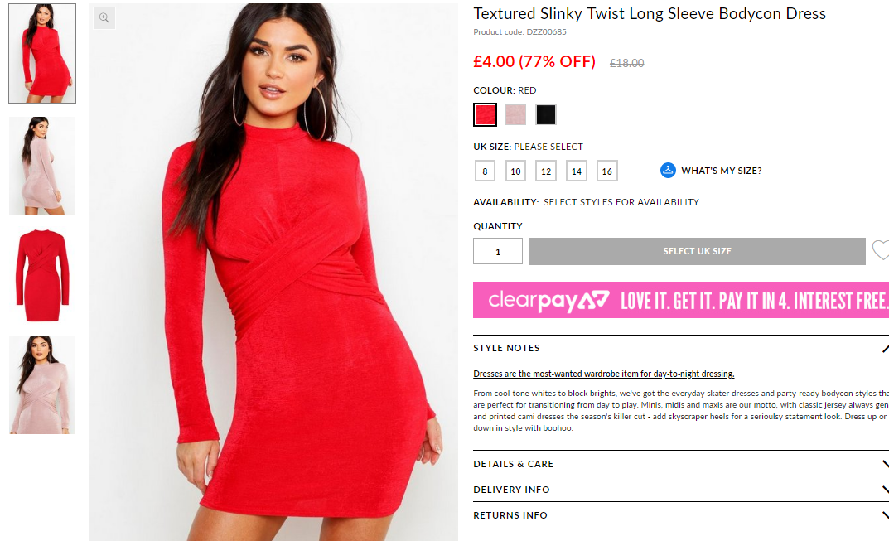The image size is (889, 541).
Task: Collapse the Style Notes section arrow
Action: 885,348
